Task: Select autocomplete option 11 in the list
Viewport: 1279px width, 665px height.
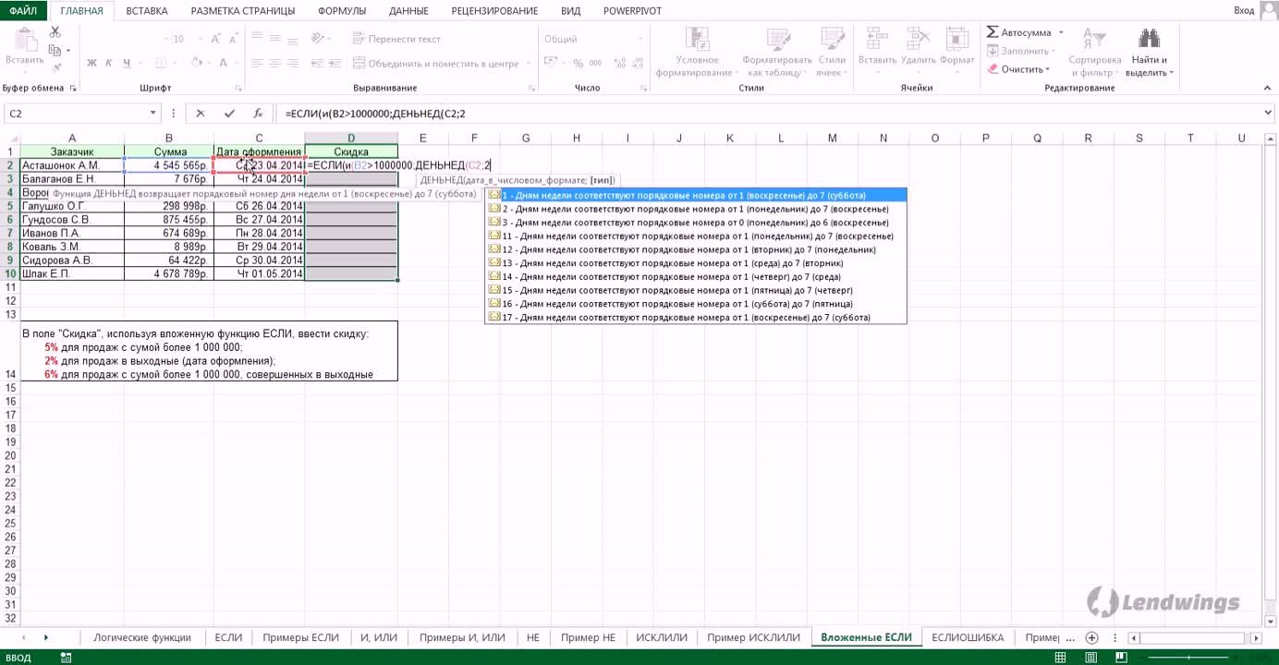Action: [x=696, y=236]
